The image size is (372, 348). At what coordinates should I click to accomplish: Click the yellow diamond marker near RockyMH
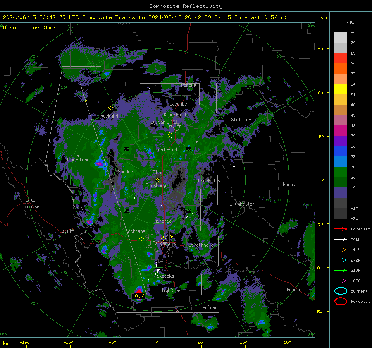tap(110, 108)
